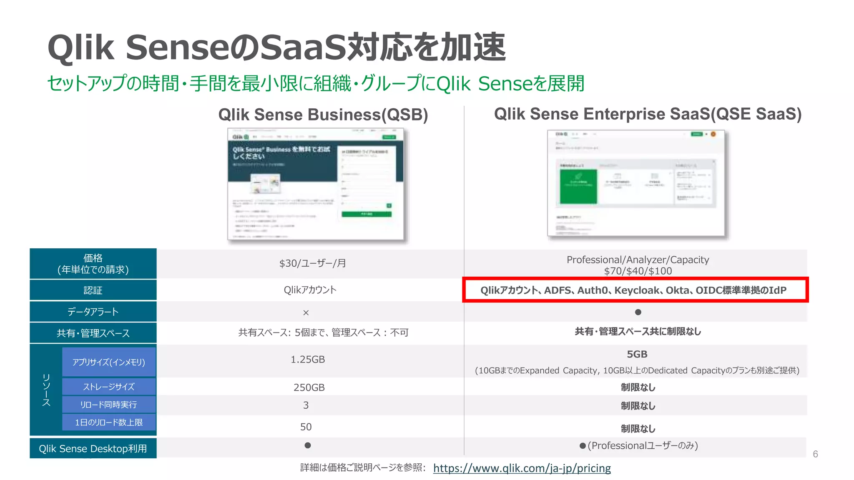This screenshot has width=854, height=480.
Task: Click the '詳細は価格ご説明ページを参照:' footnote text
Action: coord(363,467)
